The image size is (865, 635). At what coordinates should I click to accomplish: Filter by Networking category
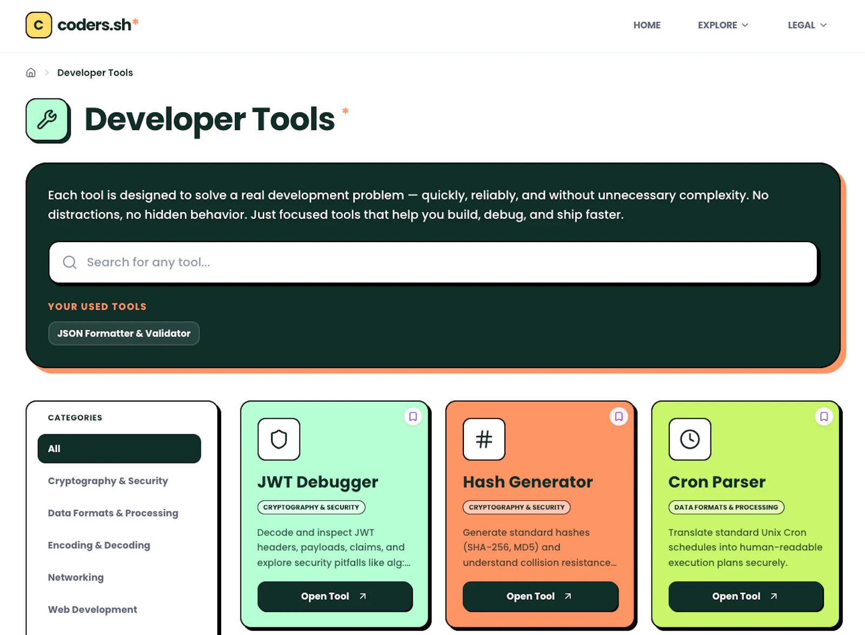(x=76, y=577)
